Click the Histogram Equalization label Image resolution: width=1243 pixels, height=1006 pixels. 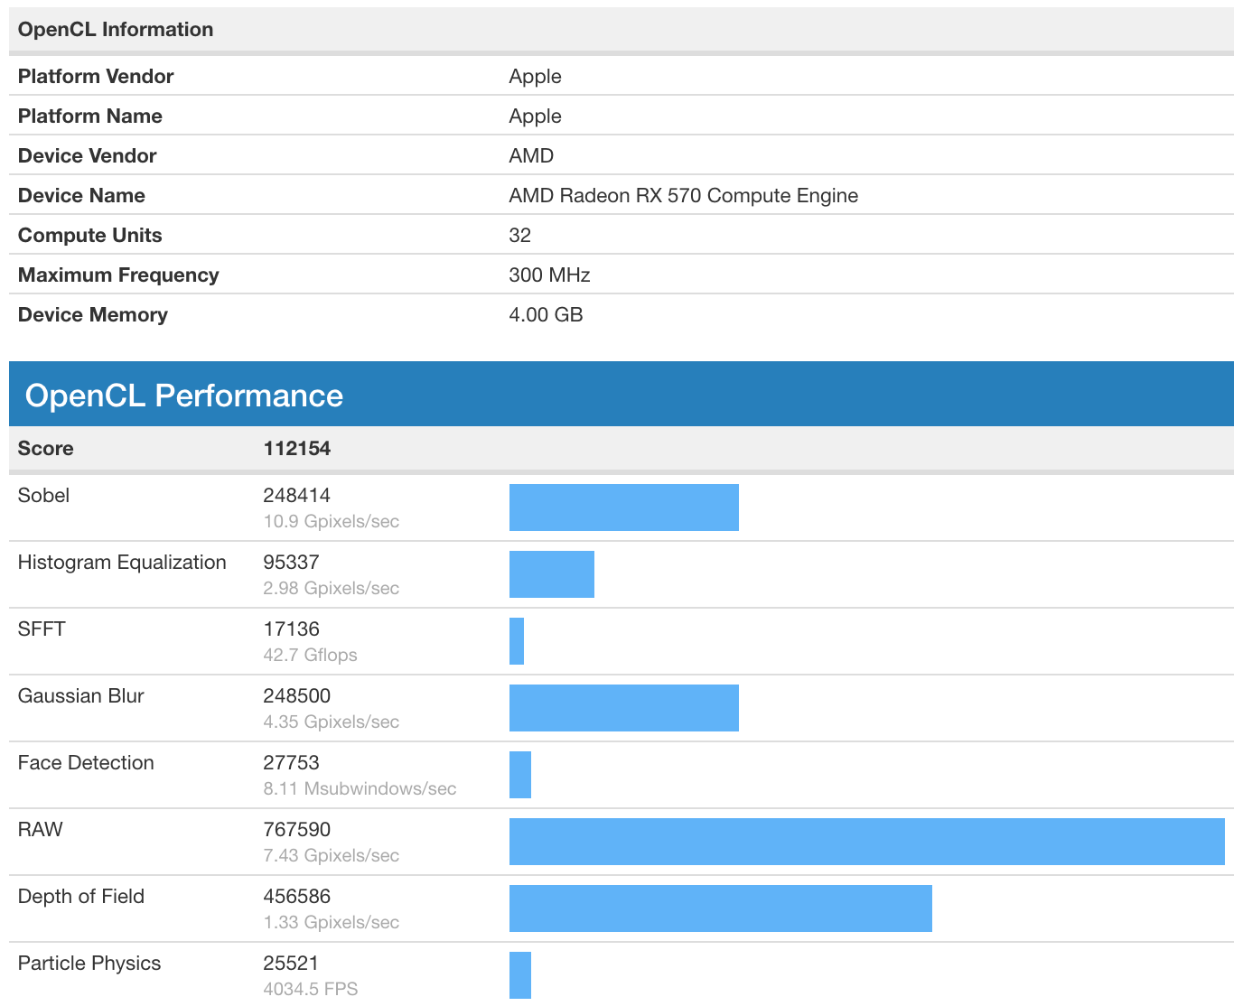[122, 562]
